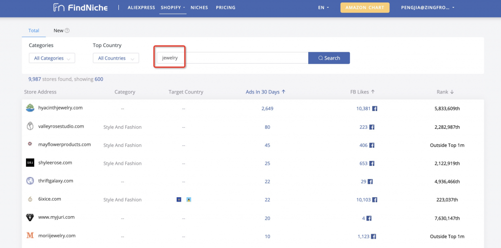Open shyleerose.com store link
The height and width of the screenshot is (248, 501).
[x=55, y=163]
